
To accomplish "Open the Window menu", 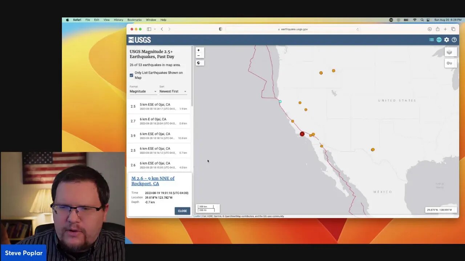I will click(x=151, y=20).
